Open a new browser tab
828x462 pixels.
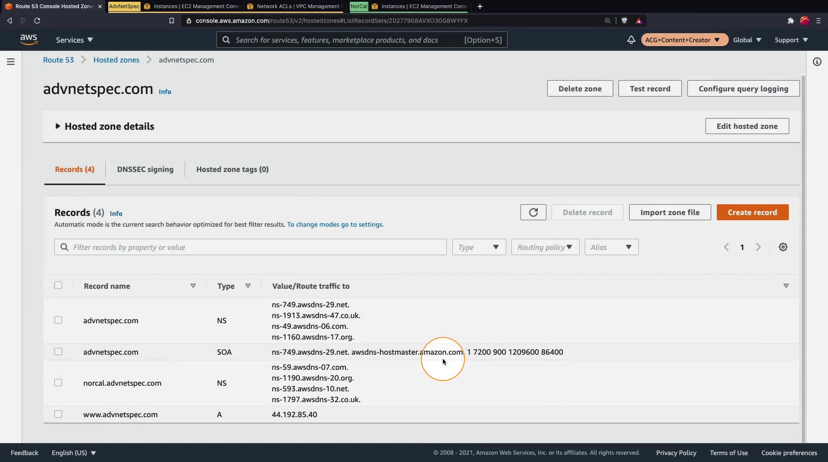480,6
